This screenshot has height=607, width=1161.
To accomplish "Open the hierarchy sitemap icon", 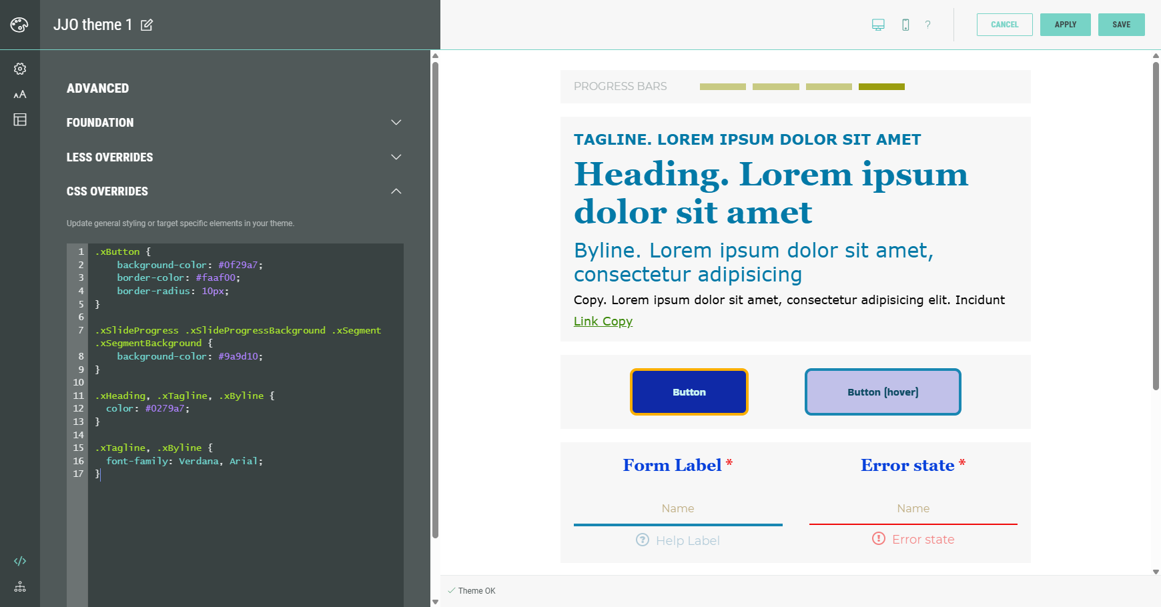I will pos(20,587).
